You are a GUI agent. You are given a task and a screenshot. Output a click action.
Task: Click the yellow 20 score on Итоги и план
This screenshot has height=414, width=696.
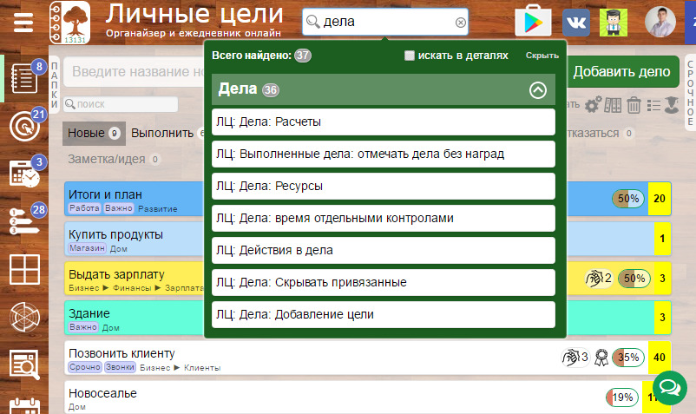pyautogui.click(x=660, y=199)
